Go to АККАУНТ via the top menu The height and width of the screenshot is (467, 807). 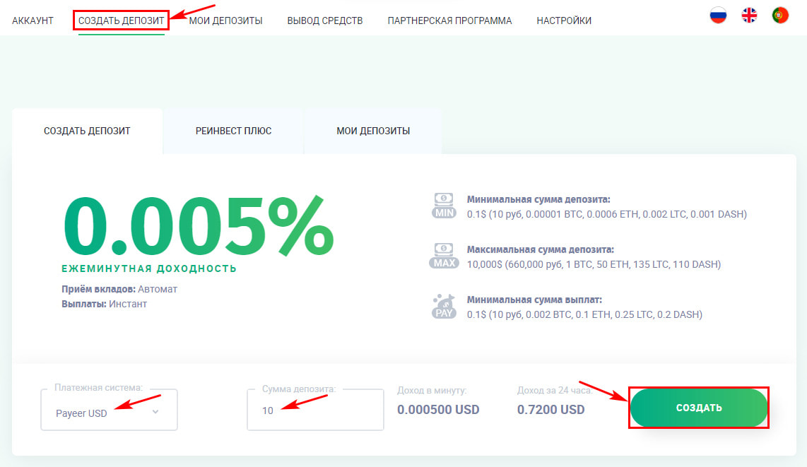(32, 20)
